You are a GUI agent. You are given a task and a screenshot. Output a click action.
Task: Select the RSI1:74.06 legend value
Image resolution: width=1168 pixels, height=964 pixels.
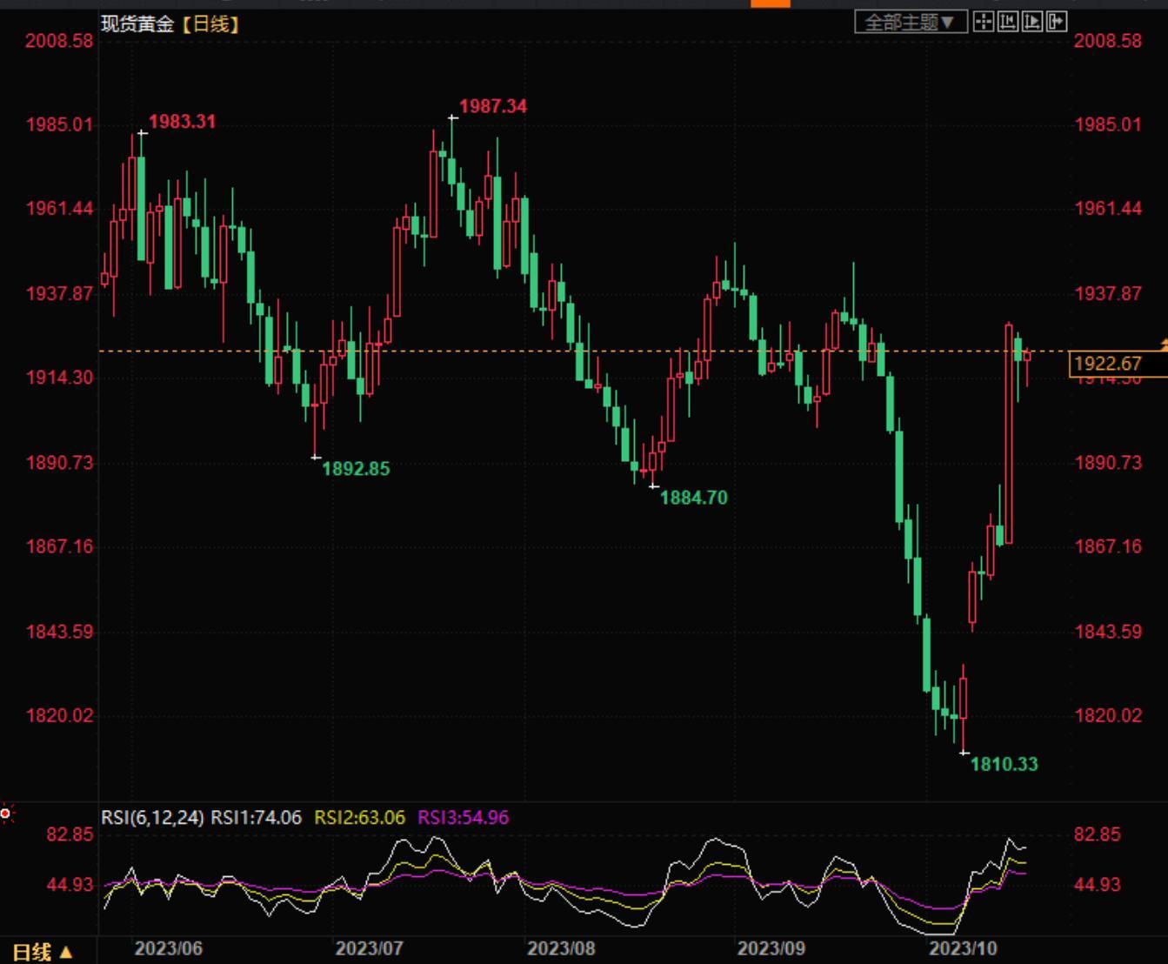point(257,818)
